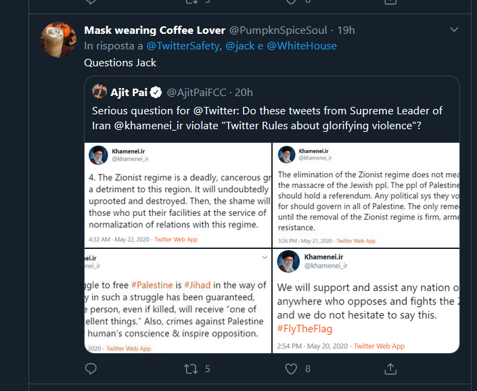Open the @TwitterSafety mention link
Image resolution: width=477 pixels, height=391 pixels.
[183, 46]
